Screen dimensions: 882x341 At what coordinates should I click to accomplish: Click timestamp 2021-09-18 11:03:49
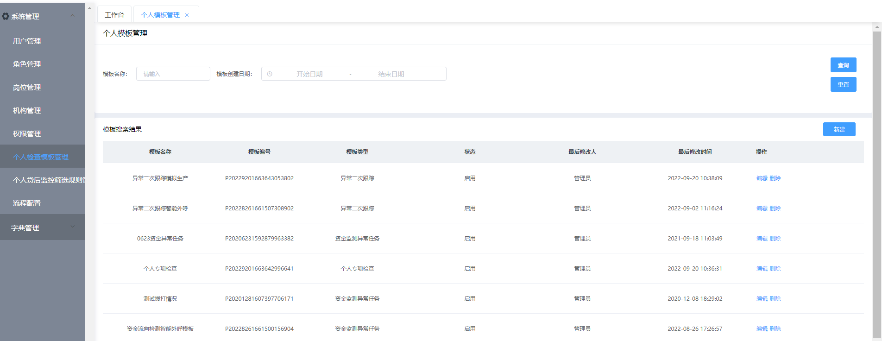(695, 238)
